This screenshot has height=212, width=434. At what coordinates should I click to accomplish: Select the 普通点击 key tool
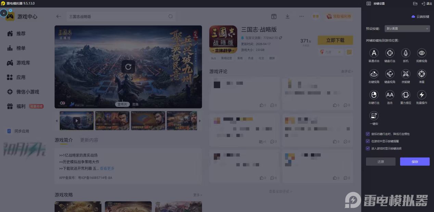tap(374, 53)
